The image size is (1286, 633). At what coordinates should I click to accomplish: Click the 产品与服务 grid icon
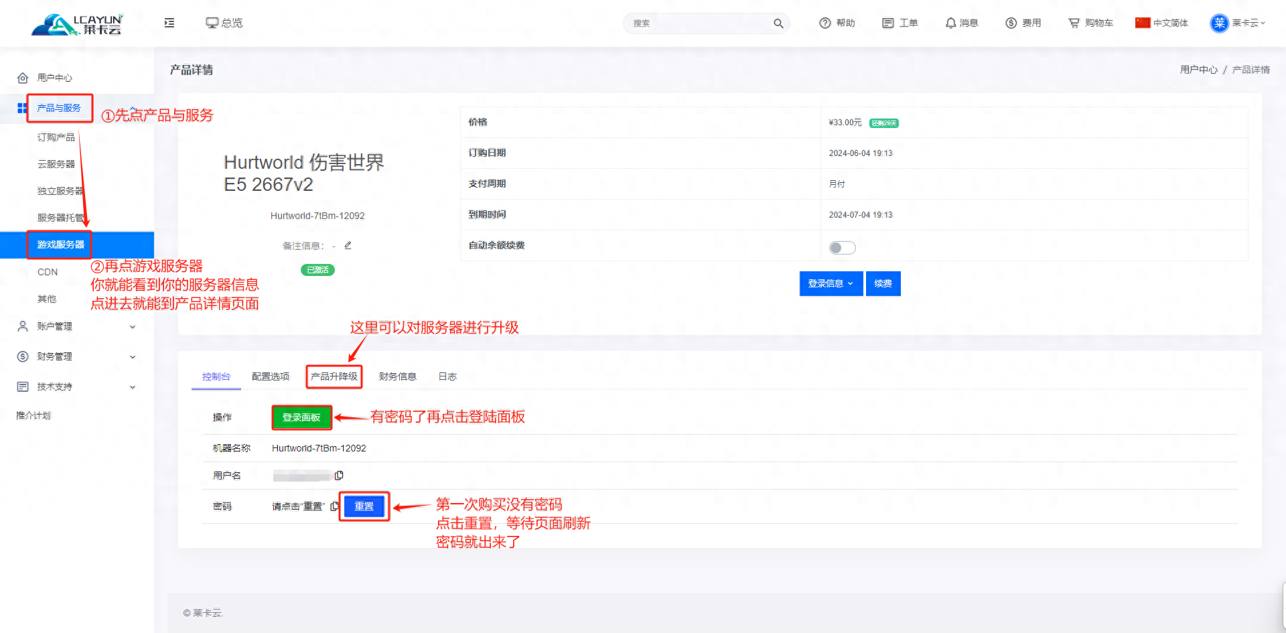pyautogui.click(x=22, y=108)
